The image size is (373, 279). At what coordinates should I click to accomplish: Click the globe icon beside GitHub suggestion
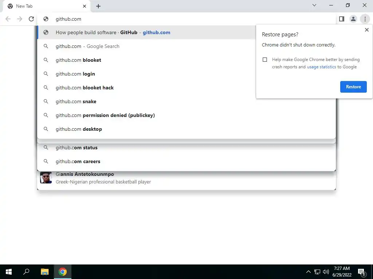pyautogui.click(x=46, y=32)
